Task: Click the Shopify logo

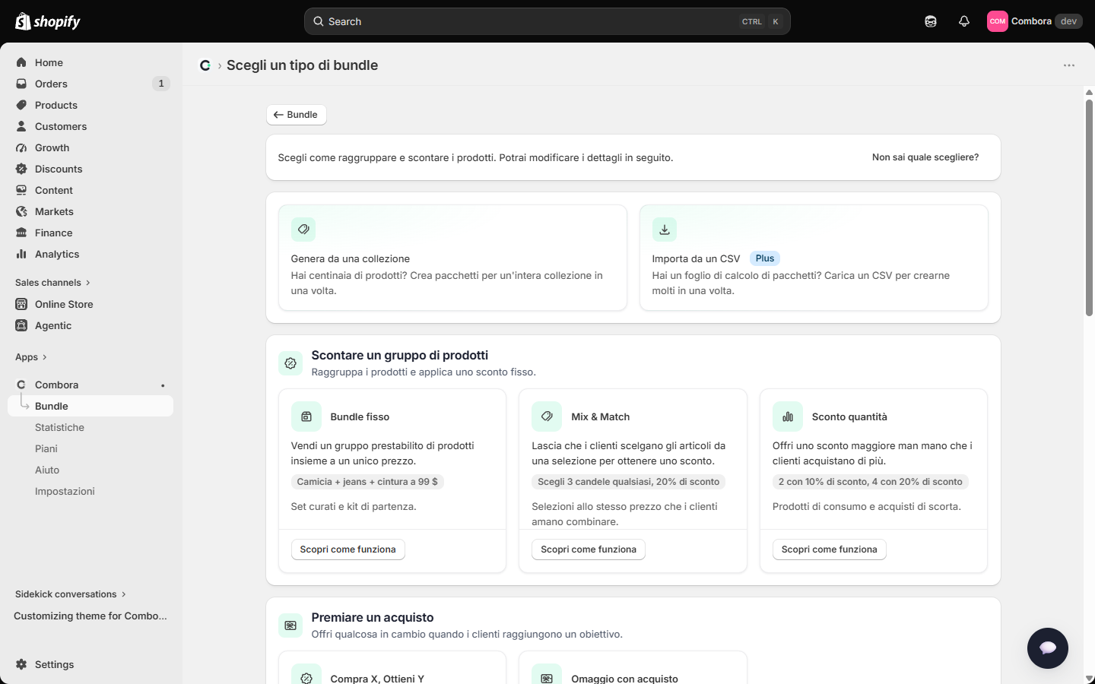Action: (48, 21)
